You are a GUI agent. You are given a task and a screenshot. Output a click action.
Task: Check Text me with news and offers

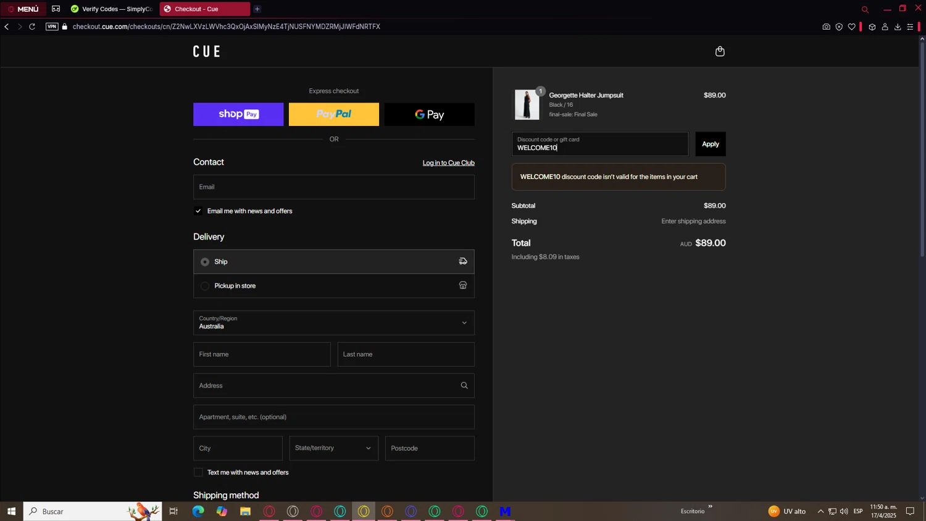click(198, 472)
